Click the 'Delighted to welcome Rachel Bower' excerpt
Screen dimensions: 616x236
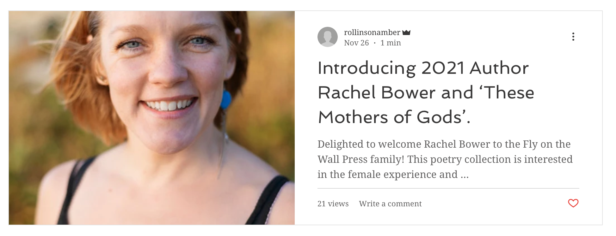click(444, 144)
